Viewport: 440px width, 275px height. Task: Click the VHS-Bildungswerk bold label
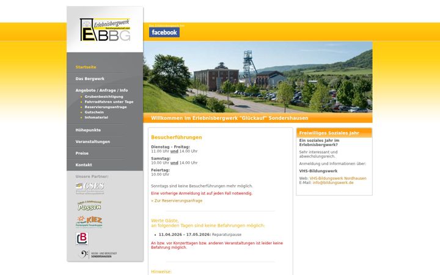coord(318,171)
